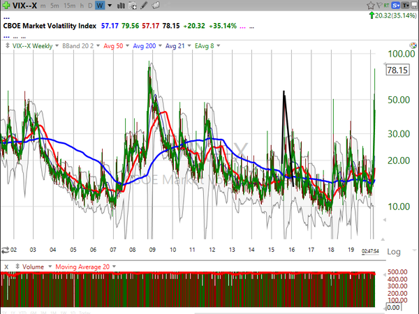Image resolution: width=419 pixels, height=314 pixels.
Task: Click the VIX--X symbol name
Action: [24, 6]
